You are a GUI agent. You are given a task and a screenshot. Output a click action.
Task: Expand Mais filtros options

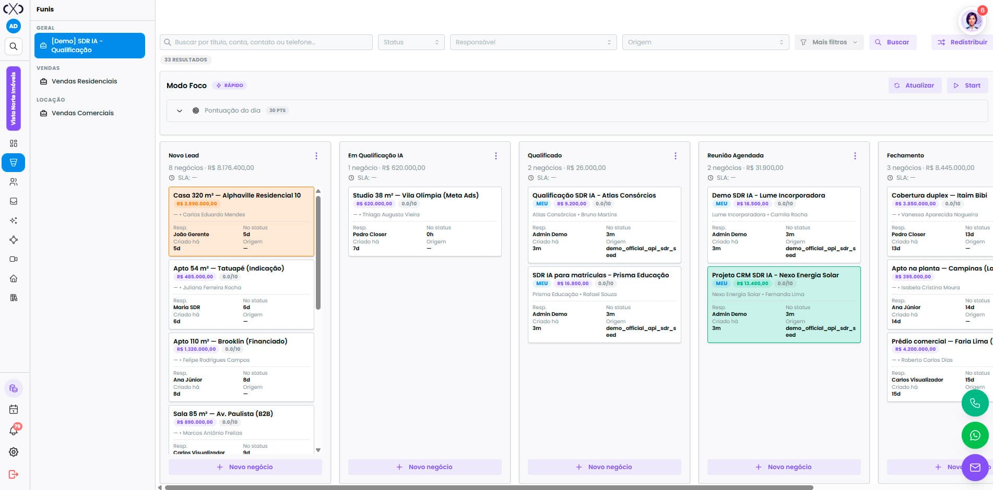829,42
